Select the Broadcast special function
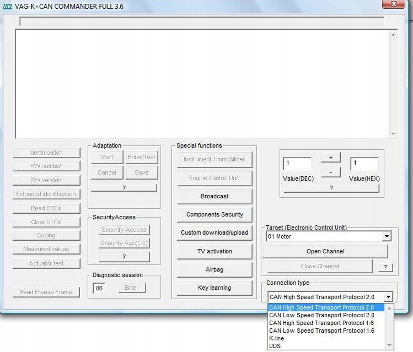This screenshot has width=413, height=352. click(214, 196)
